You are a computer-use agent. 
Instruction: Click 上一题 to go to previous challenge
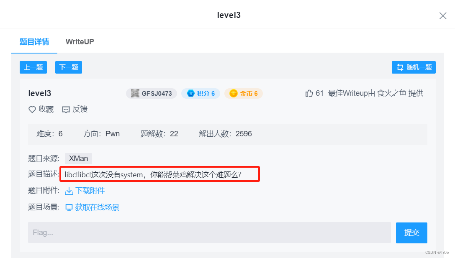(x=33, y=67)
